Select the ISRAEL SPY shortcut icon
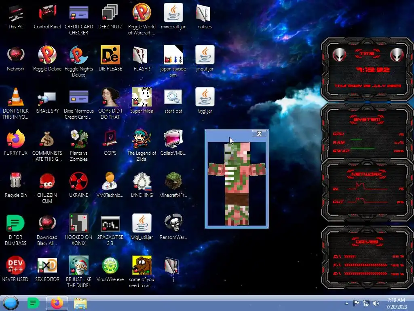The width and height of the screenshot is (414, 311). (47, 101)
